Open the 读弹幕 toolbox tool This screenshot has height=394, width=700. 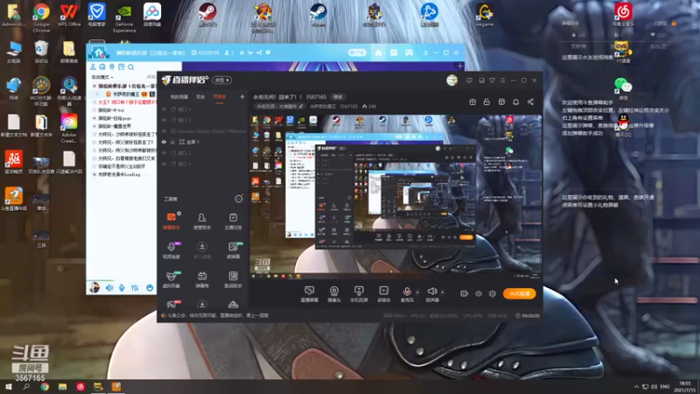click(x=233, y=250)
